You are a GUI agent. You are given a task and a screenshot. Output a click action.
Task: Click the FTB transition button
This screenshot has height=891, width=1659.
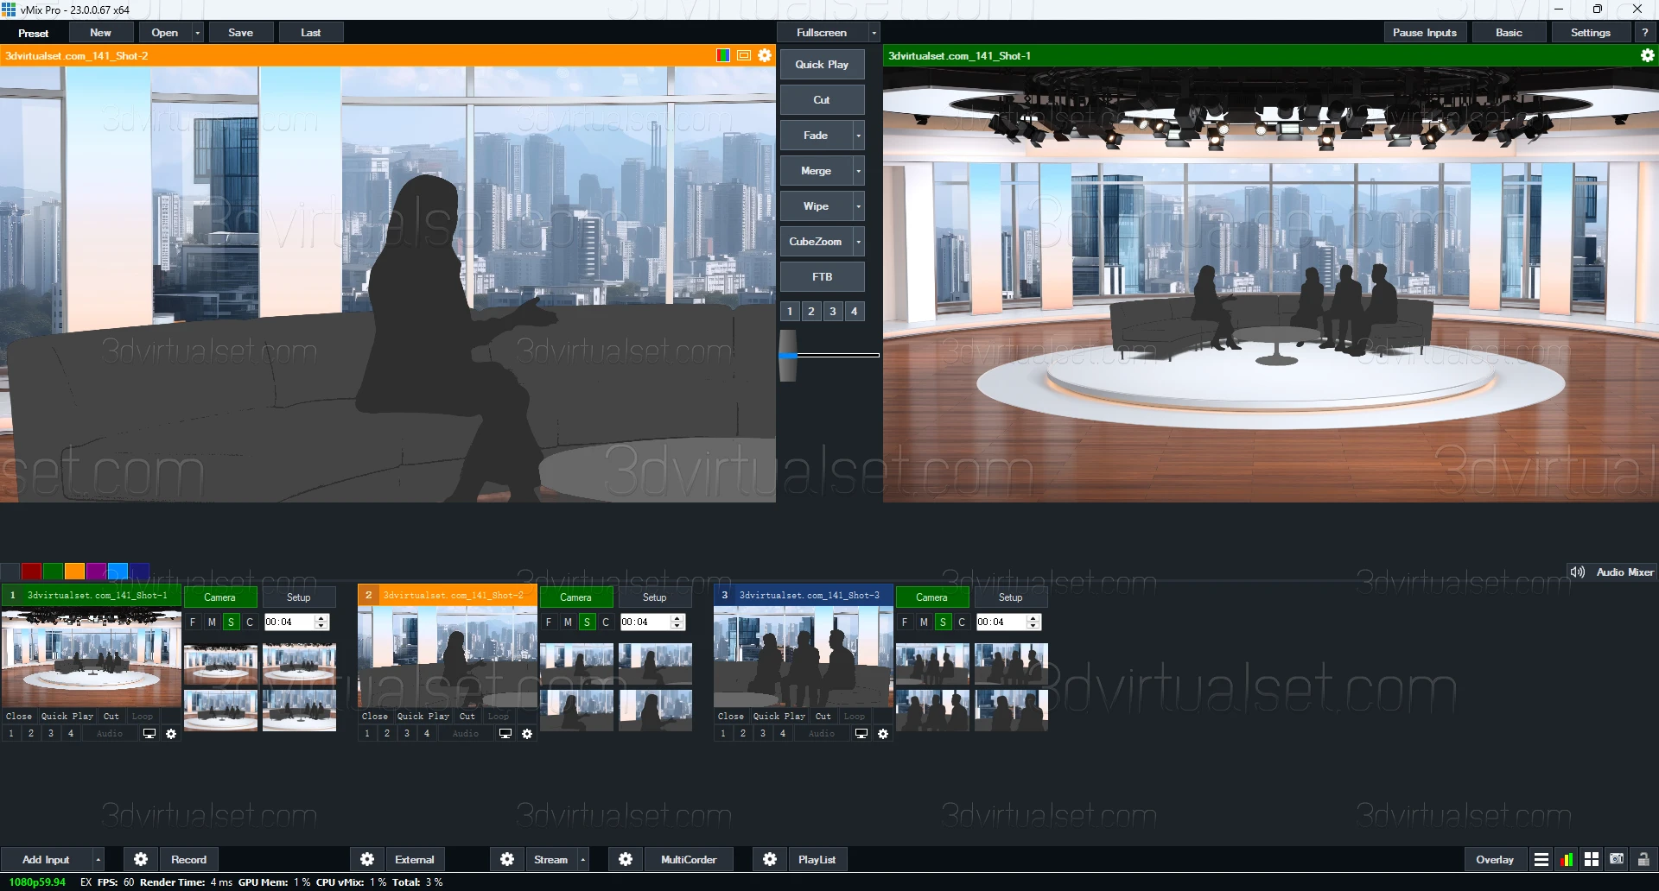click(822, 277)
